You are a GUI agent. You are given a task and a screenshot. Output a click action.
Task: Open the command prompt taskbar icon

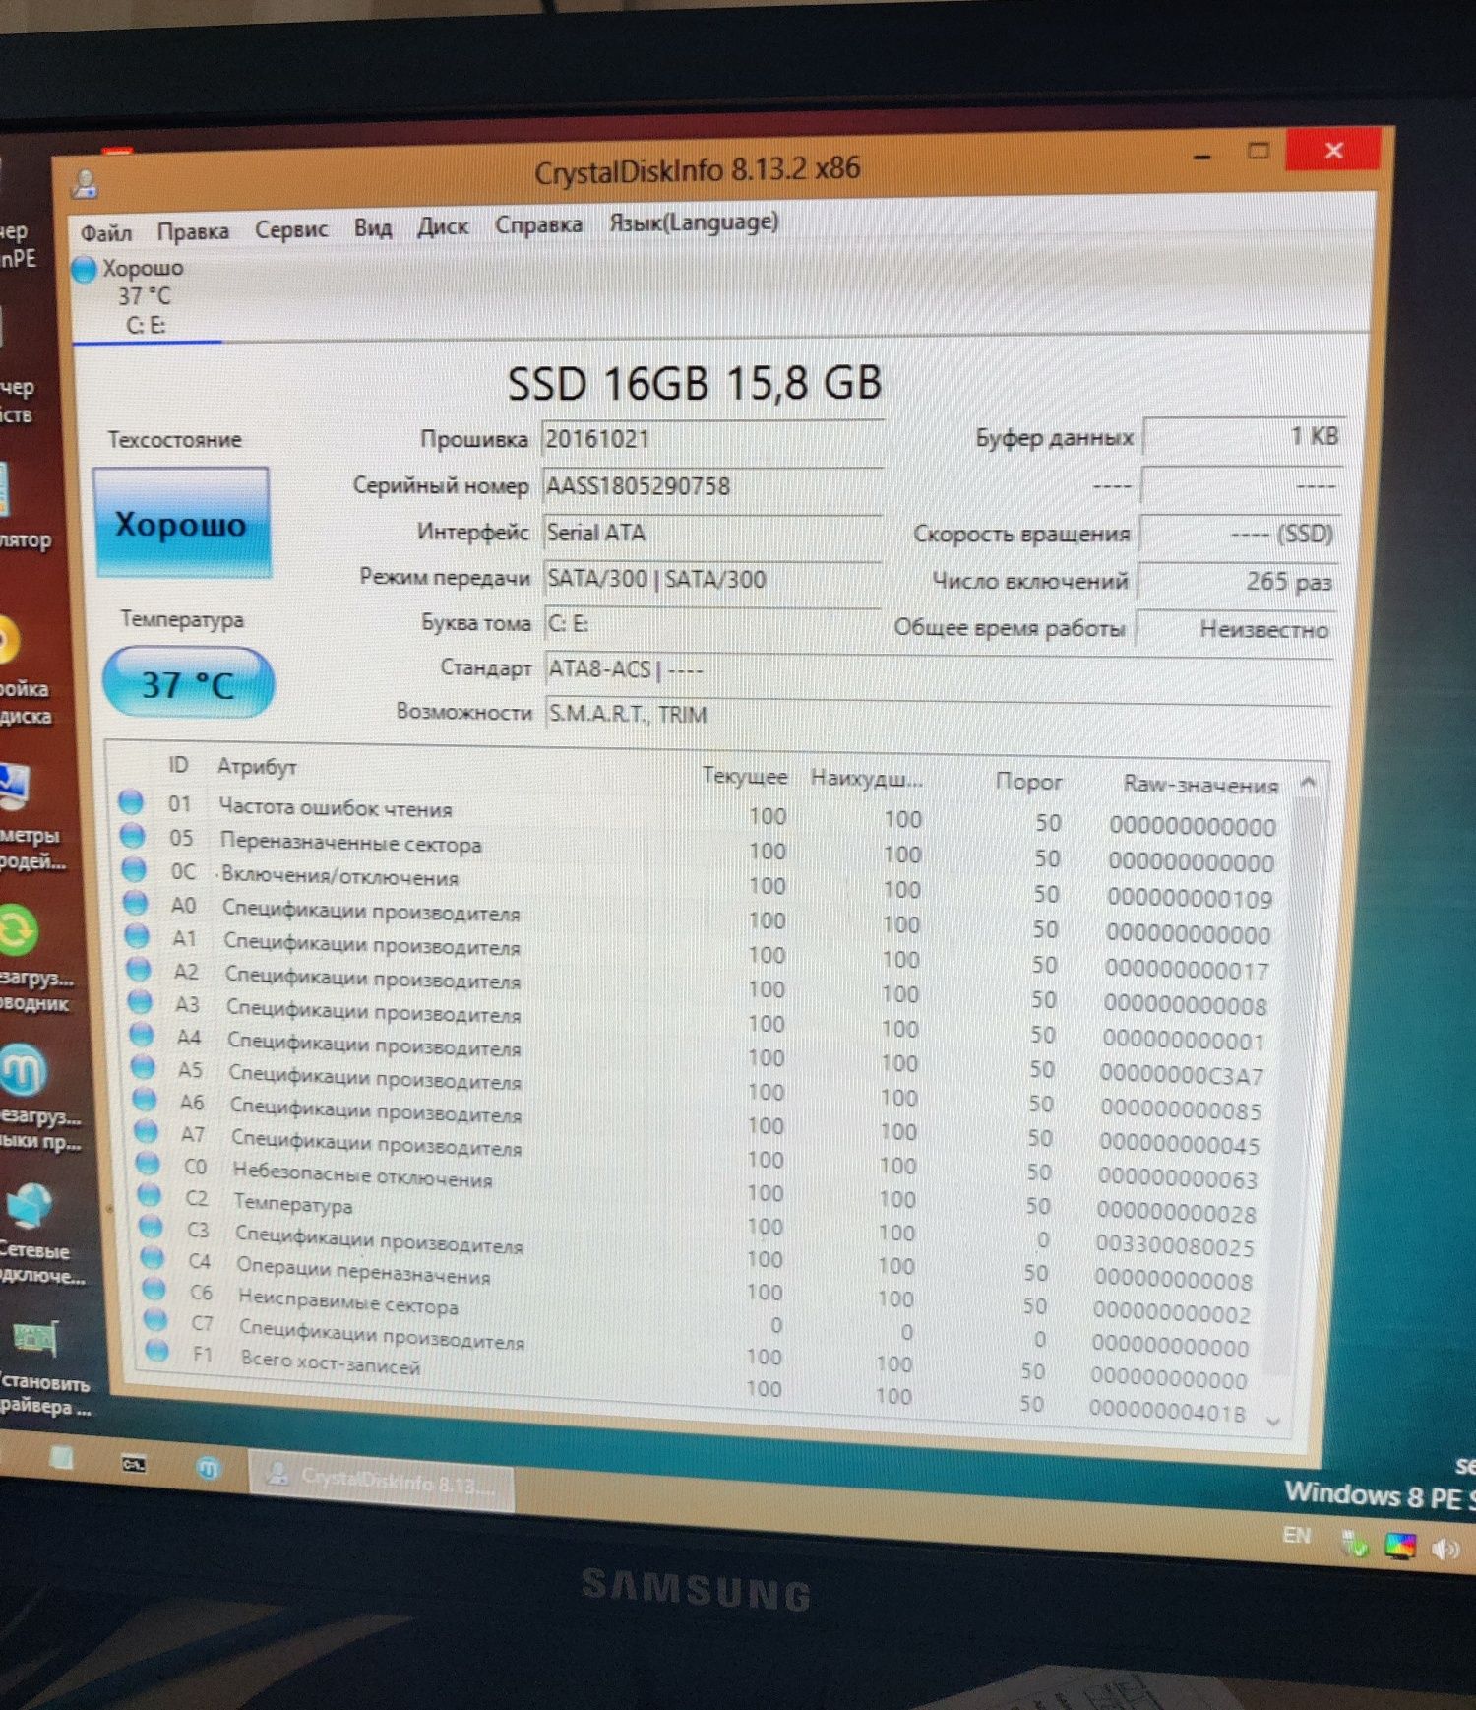coord(135,1464)
